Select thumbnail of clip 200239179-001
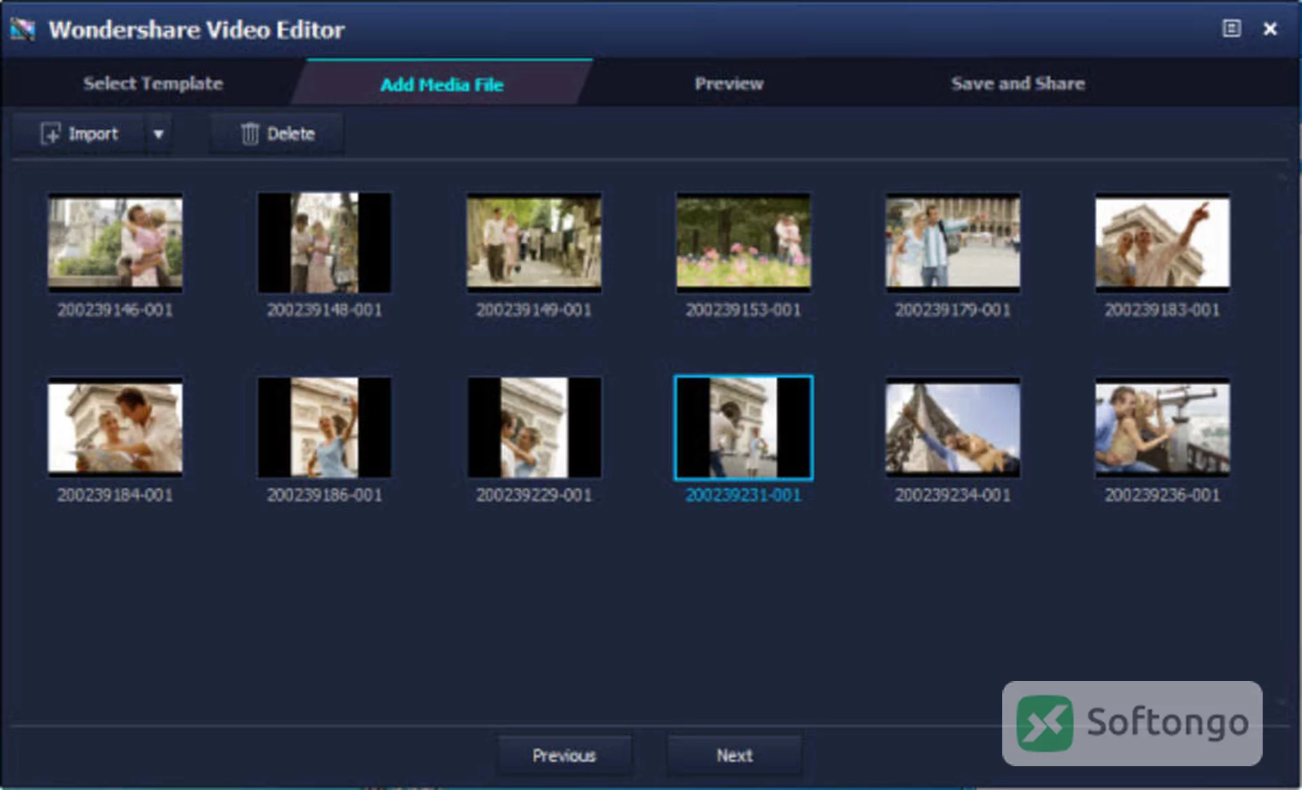This screenshot has width=1302, height=790. tap(953, 242)
